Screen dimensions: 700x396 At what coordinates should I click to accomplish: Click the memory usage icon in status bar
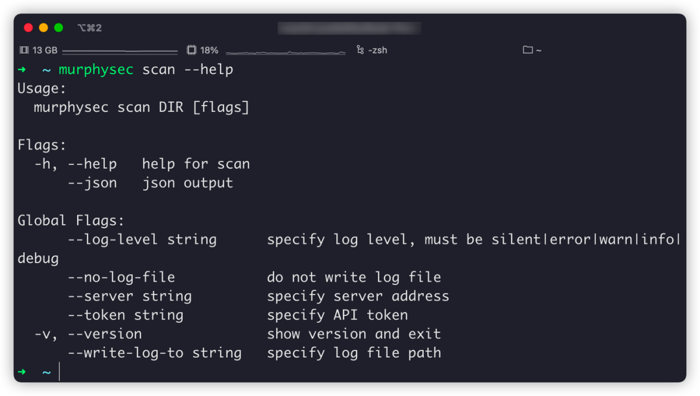click(24, 50)
